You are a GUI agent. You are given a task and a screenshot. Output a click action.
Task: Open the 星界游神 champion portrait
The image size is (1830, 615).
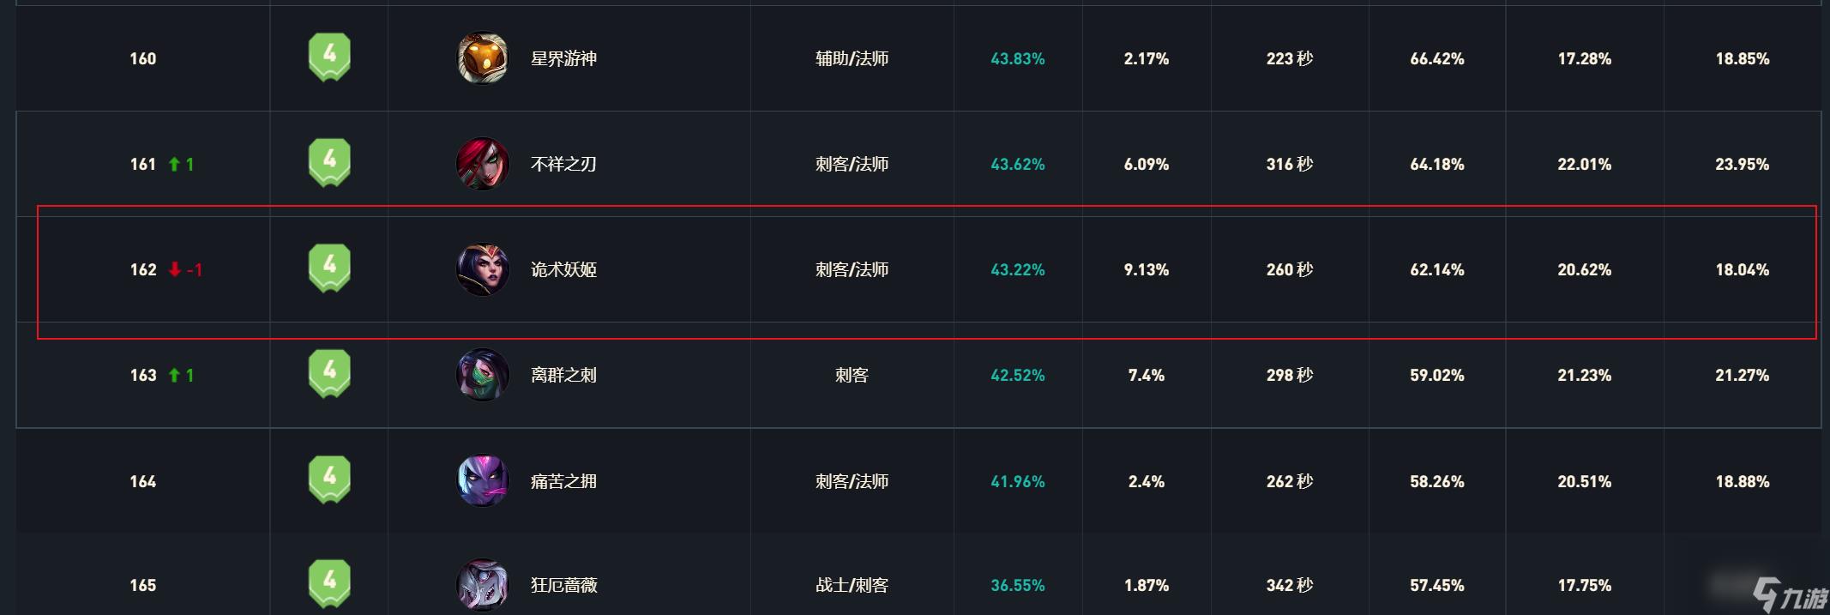[x=483, y=58]
